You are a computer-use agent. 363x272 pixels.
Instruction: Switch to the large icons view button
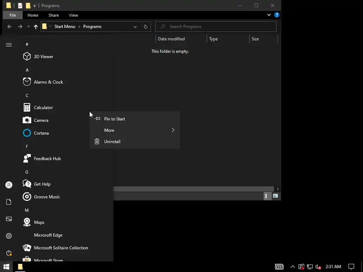pyautogui.click(x=275, y=196)
